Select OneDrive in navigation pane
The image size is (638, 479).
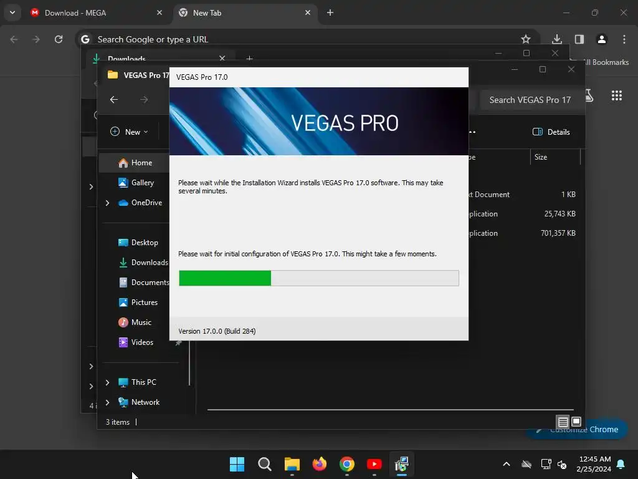(x=146, y=203)
